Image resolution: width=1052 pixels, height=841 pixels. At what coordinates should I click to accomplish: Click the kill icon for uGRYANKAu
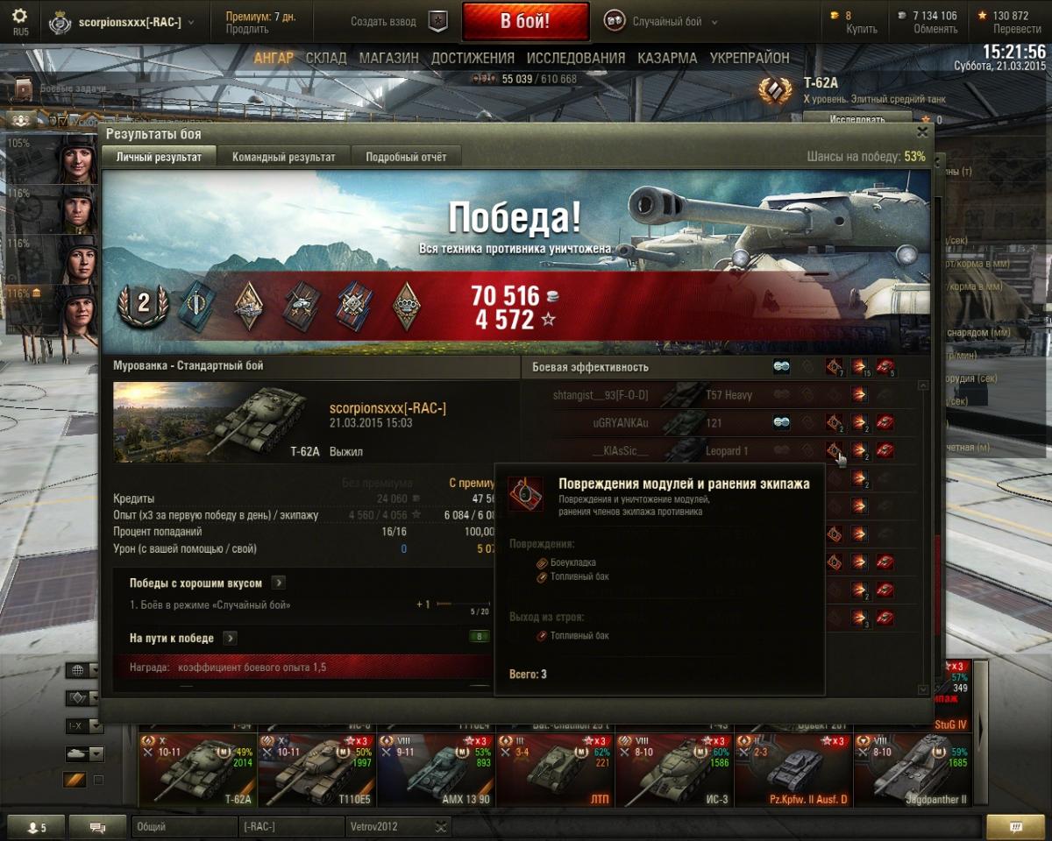point(885,423)
